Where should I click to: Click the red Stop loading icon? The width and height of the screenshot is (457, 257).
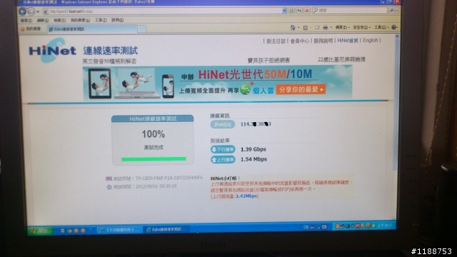307,11
